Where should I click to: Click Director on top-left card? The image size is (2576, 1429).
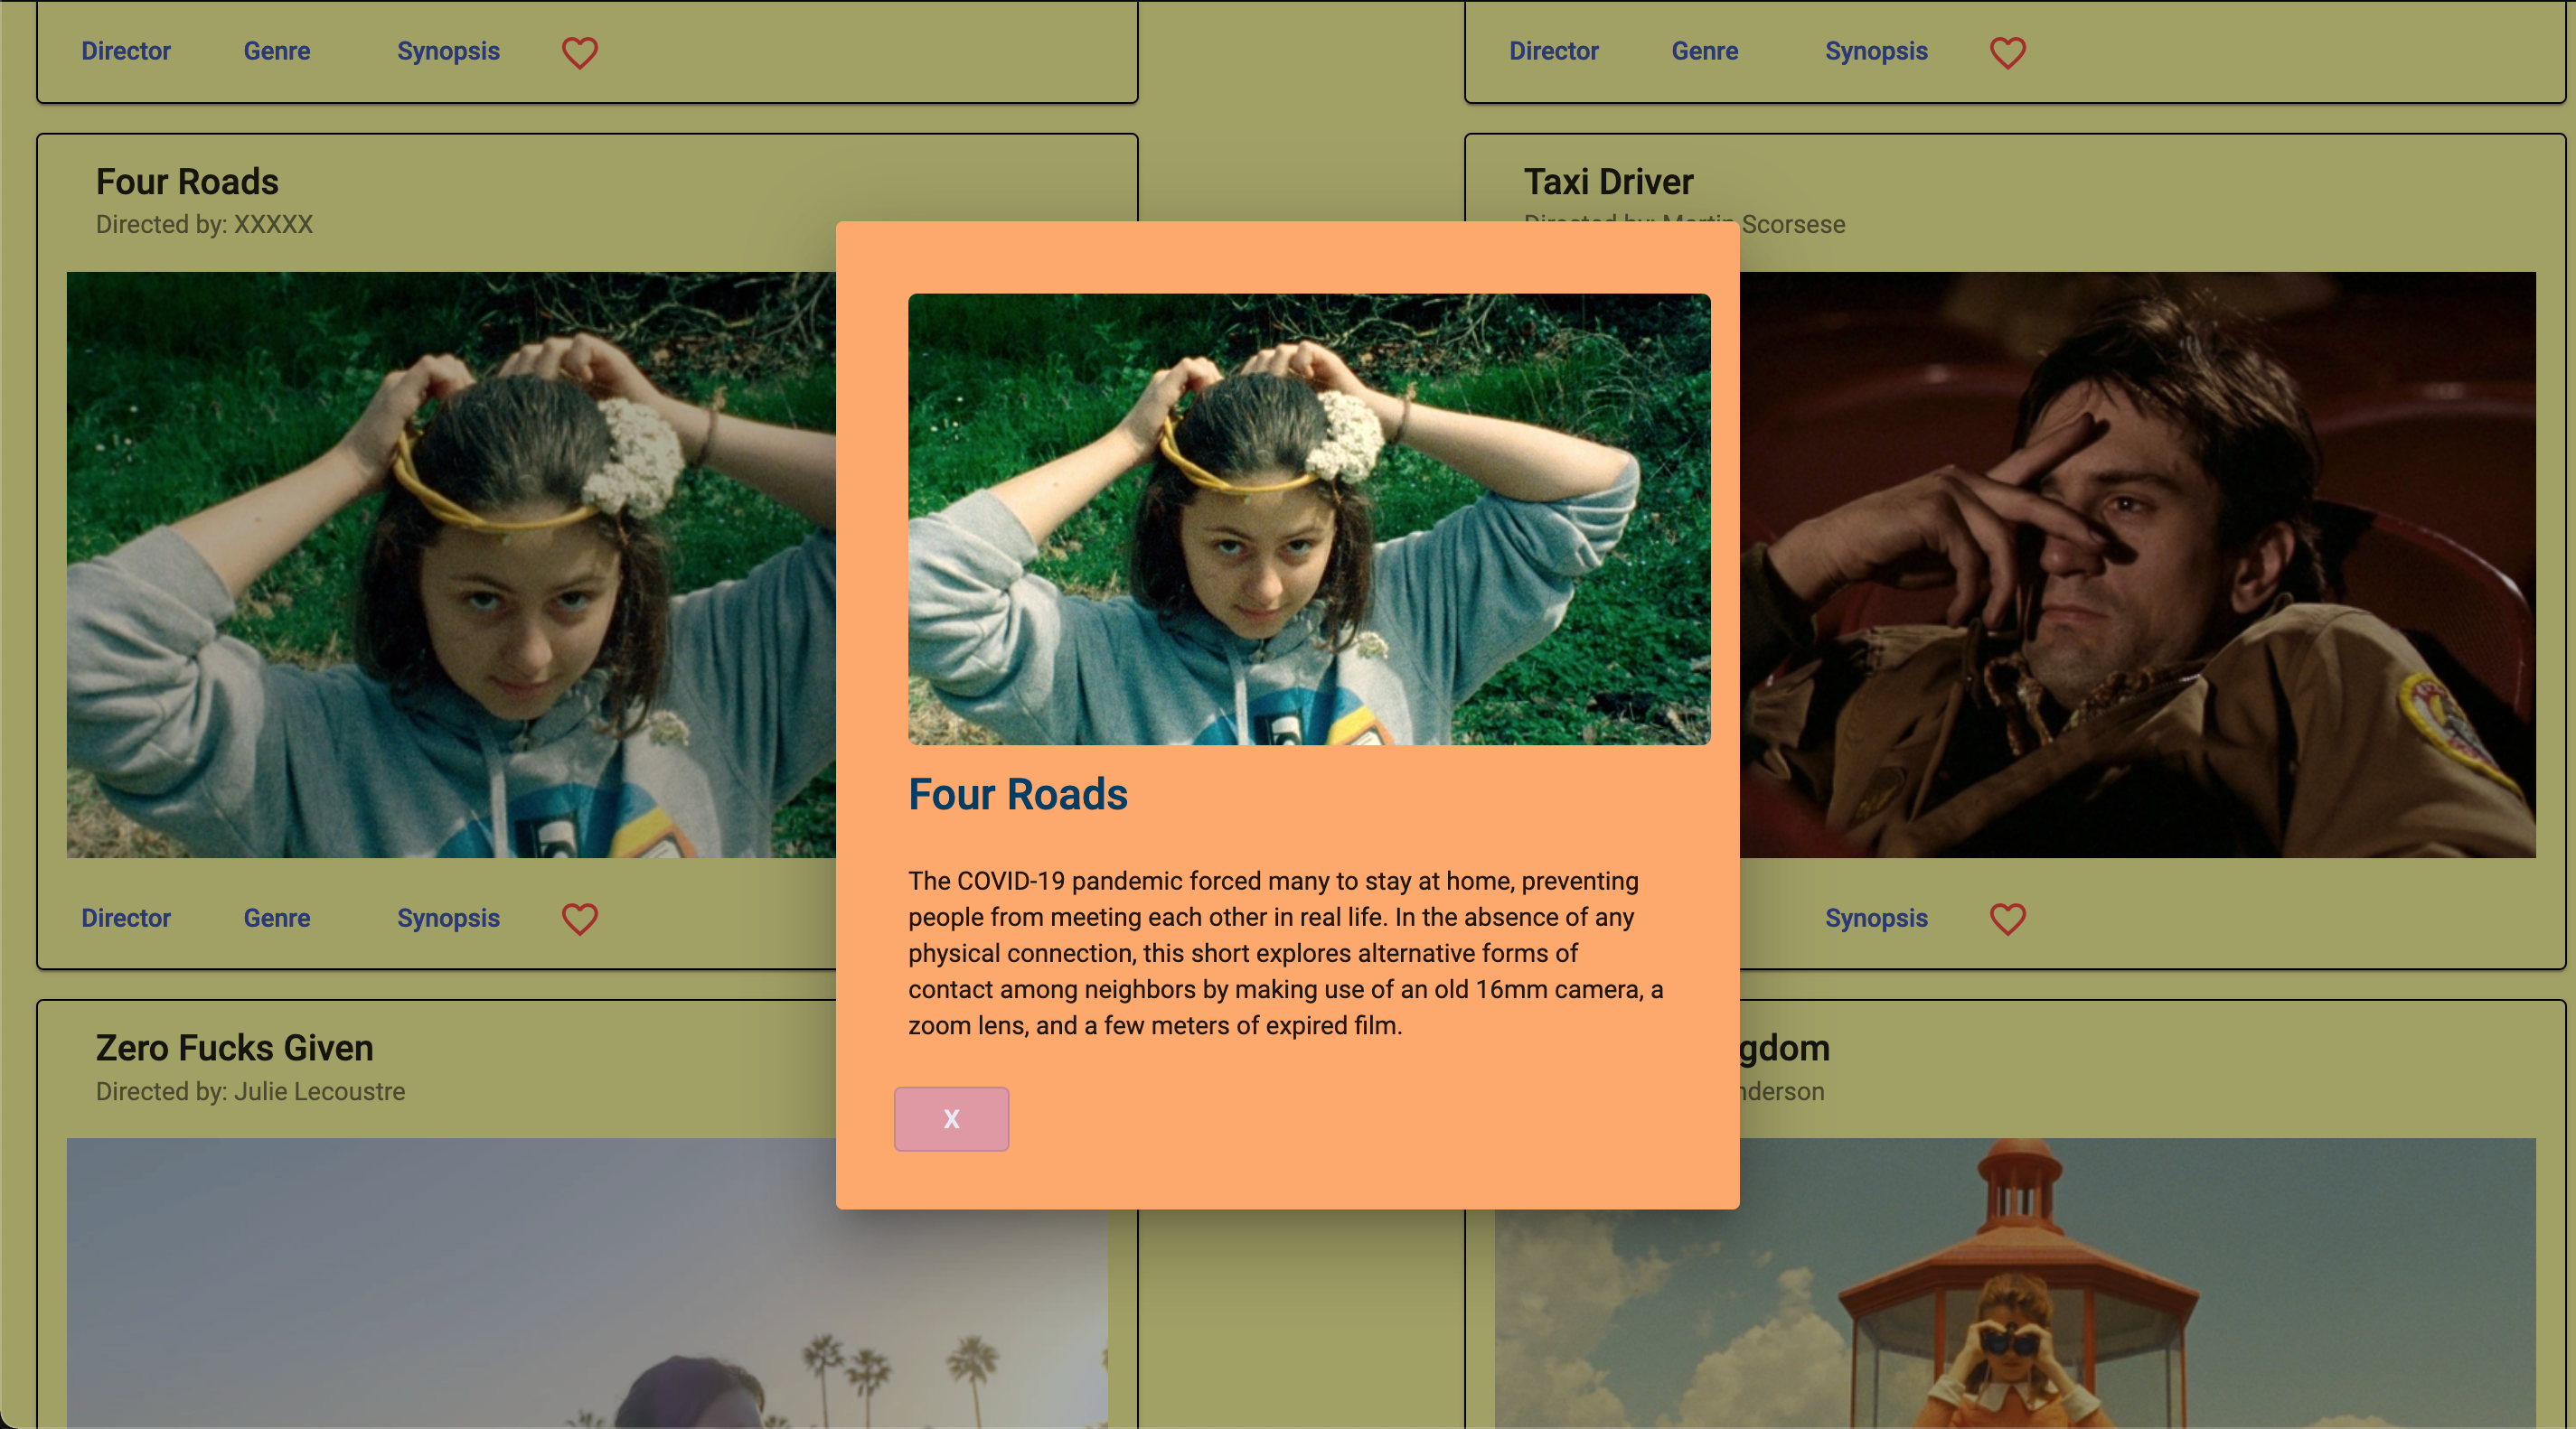coord(126,51)
